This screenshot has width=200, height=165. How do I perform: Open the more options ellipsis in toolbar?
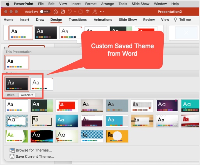[x=102, y=12]
